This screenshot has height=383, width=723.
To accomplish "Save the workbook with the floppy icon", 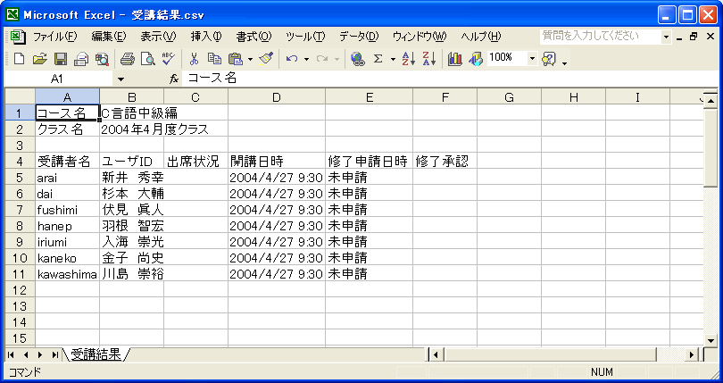I will [x=61, y=59].
